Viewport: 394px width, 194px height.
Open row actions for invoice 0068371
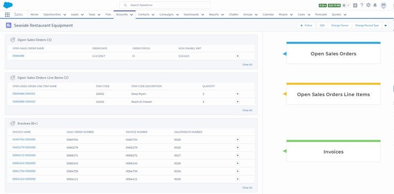click(x=237, y=155)
